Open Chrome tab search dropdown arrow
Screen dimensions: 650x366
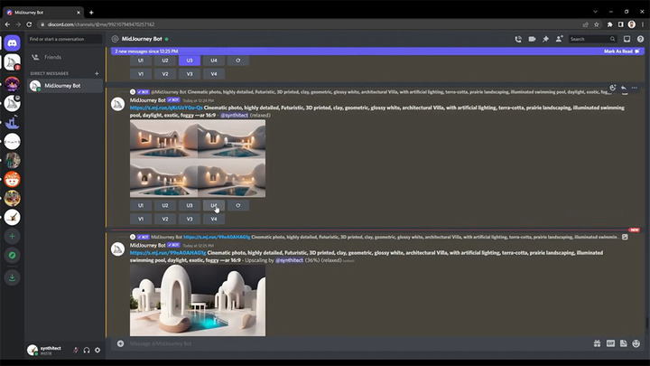tap(595, 12)
